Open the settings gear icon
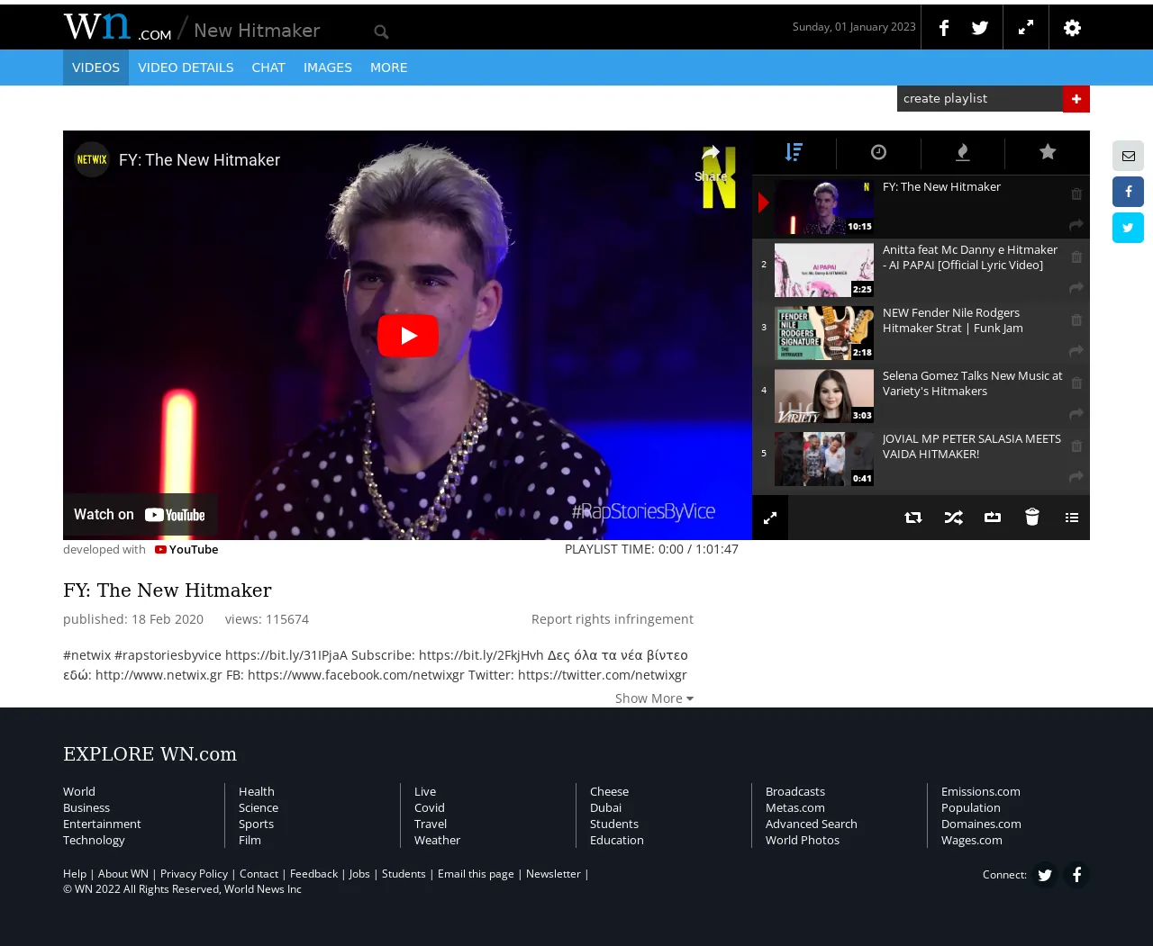Viewport: 1153px width, 946px height. click(1072, 28)
